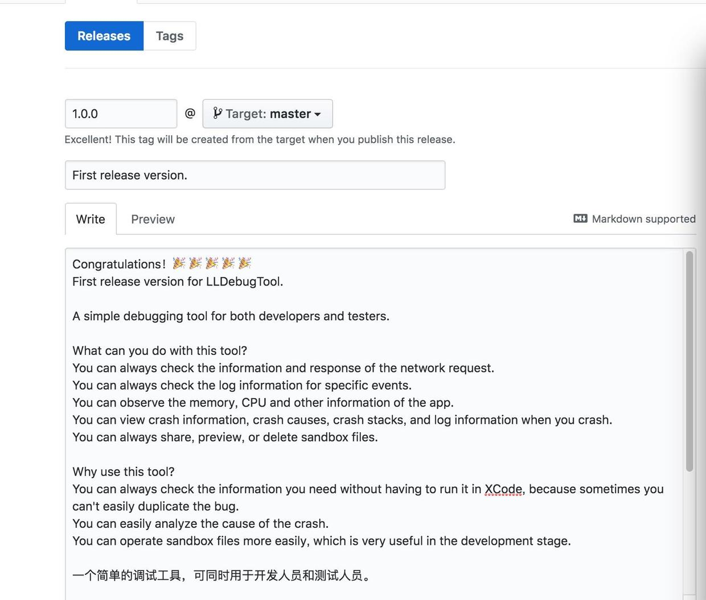This screenshot has width=706, height=600.
Task: Click 'operate sandbox files more easily' line
Action: coord(322,541)
